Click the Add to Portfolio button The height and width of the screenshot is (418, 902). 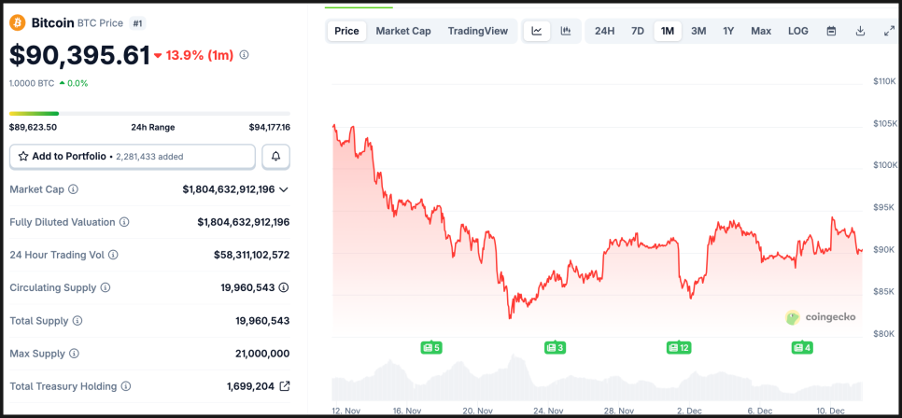point(133,157)
